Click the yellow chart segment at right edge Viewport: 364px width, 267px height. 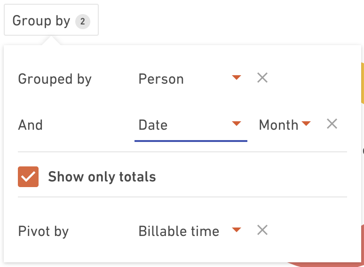tap(363, 83)
